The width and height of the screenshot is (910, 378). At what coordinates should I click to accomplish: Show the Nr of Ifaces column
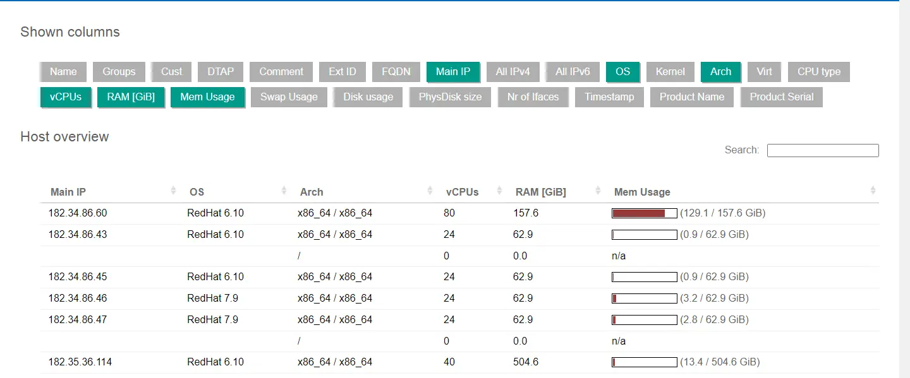pos(533,97)
